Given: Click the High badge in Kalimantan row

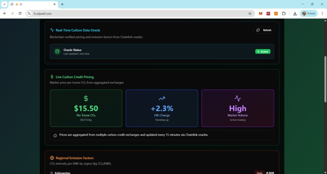Looking at the screenshot, I should 259,172.
